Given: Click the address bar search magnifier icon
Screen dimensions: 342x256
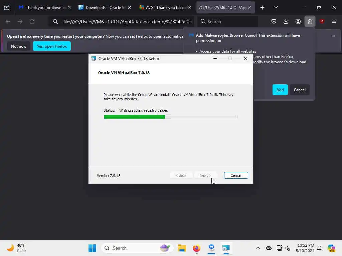Looking at the screenshot, I should click(x=55, y=21).
